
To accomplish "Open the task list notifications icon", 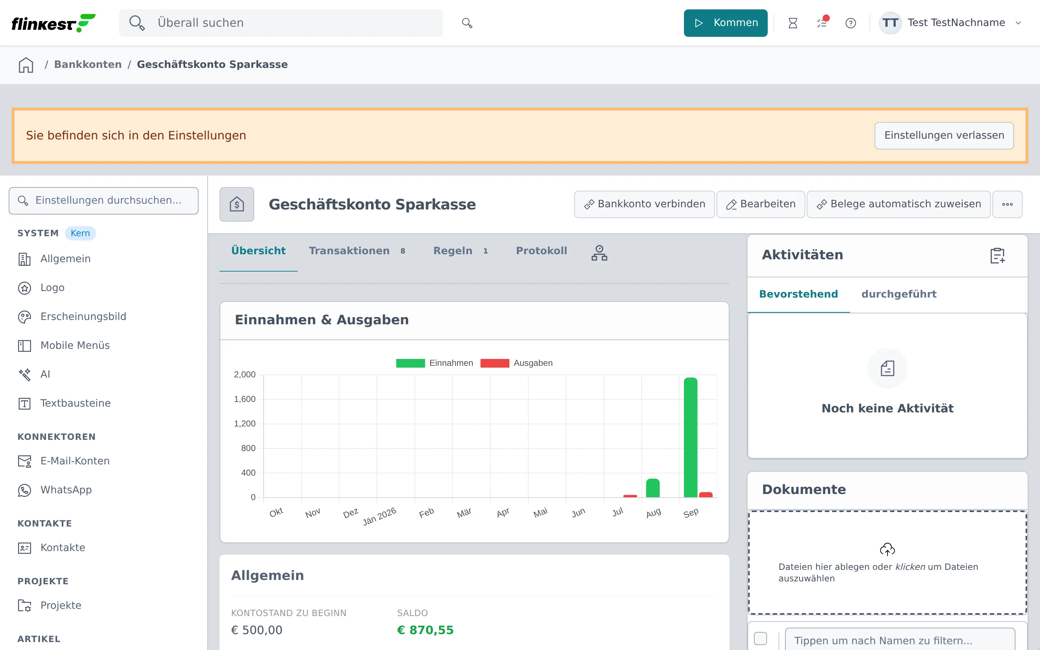I will pyautogui.click(x=822, y=23).
